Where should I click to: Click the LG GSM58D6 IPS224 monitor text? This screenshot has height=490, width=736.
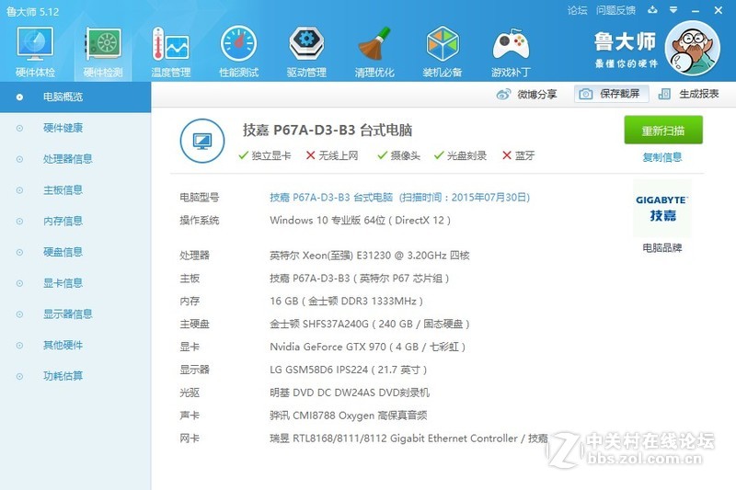click(x=349, y=370)
